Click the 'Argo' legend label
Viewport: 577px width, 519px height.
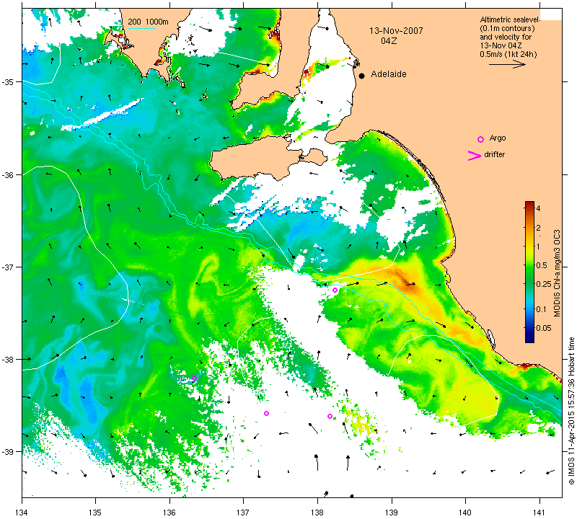[498, 138]
